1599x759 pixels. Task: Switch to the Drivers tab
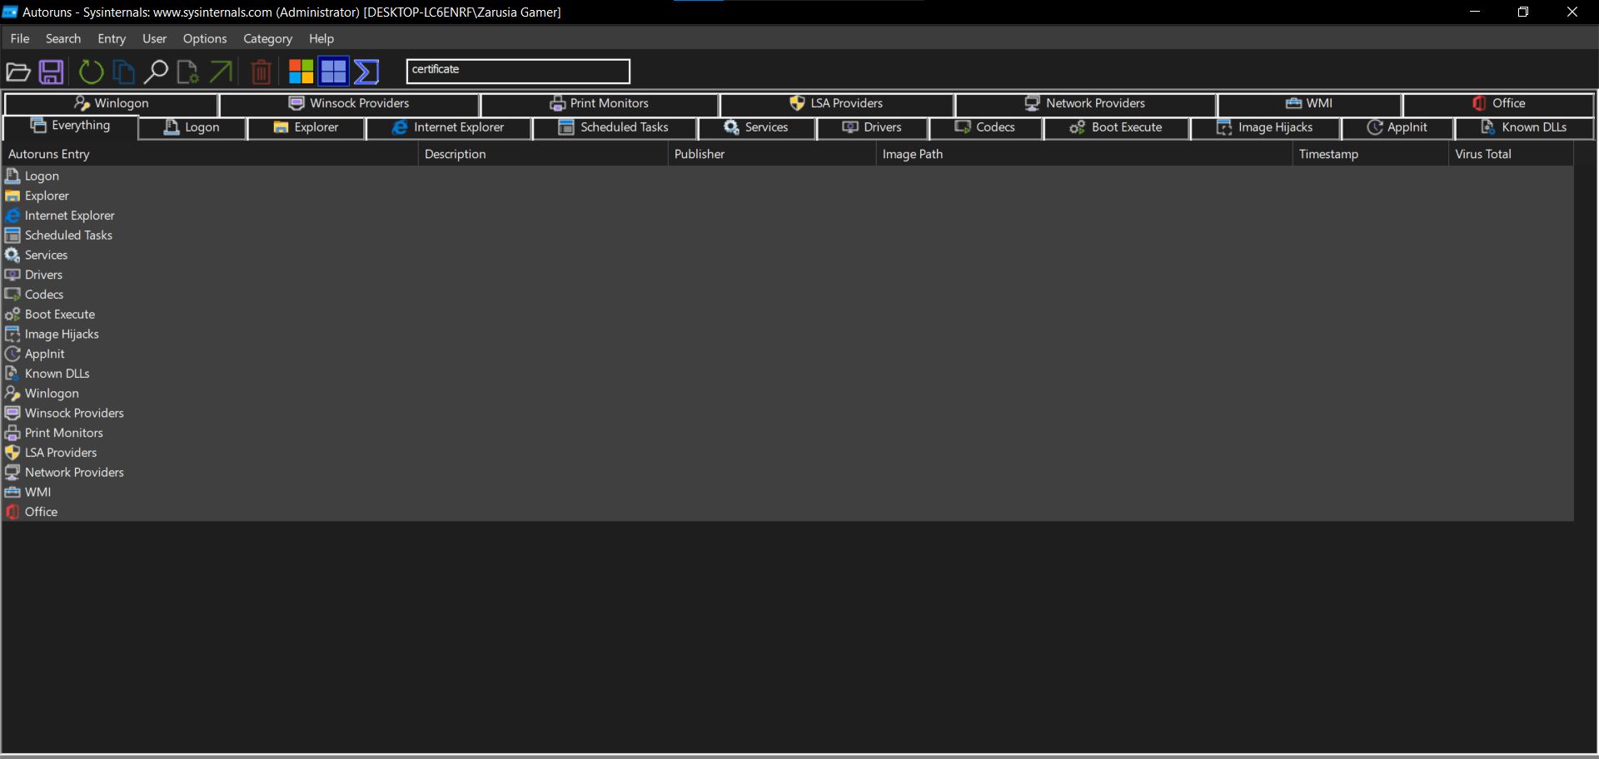(x=873, y=127)
